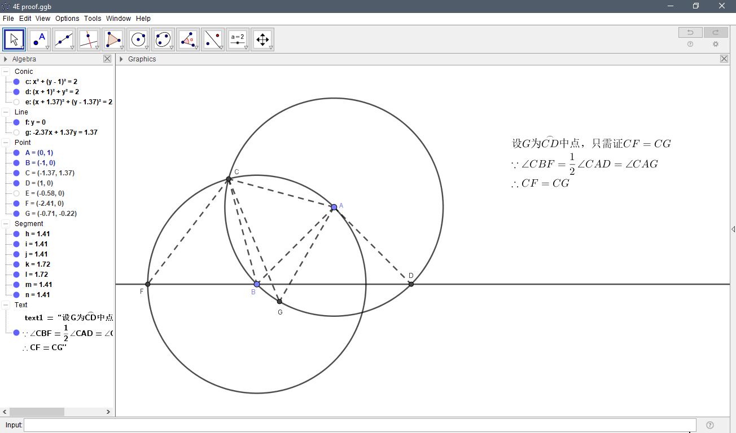Select the Polygon tool
The height and width of the screenshot is (433, 736).
(x=113, y=39)
